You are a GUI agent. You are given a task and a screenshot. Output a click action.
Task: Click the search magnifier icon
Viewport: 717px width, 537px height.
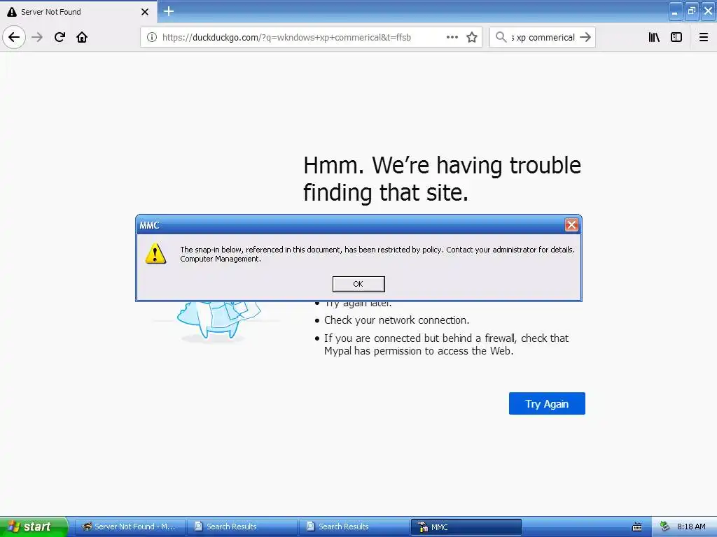(x=501, y=37)
